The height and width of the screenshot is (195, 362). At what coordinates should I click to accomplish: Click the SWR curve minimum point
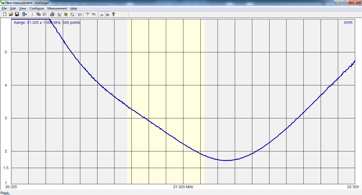[226, 160]
